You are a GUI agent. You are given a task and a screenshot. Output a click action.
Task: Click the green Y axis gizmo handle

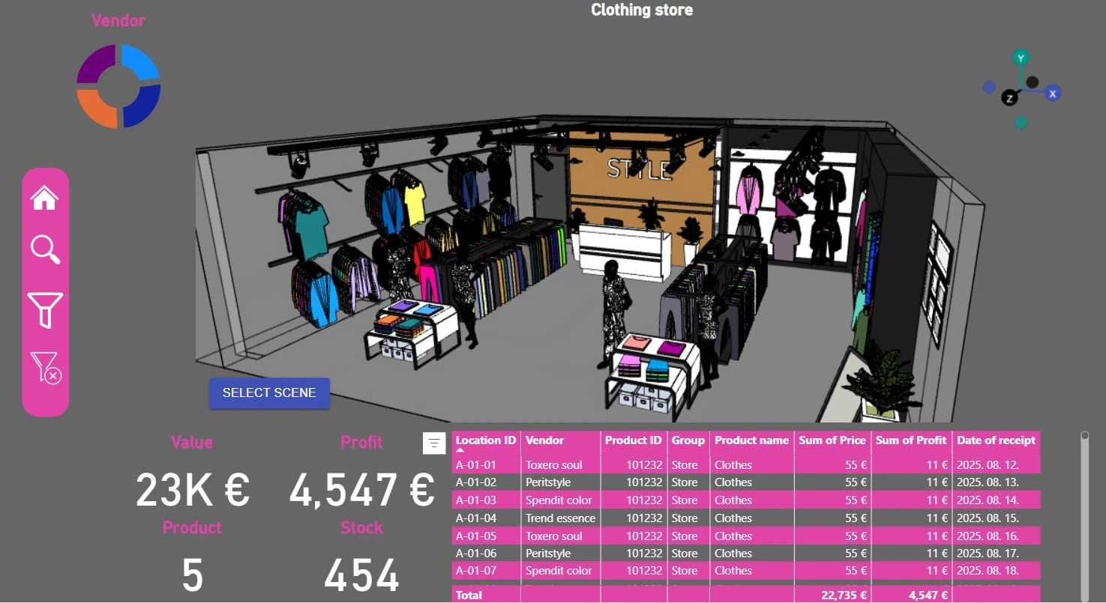[1021, 58]
